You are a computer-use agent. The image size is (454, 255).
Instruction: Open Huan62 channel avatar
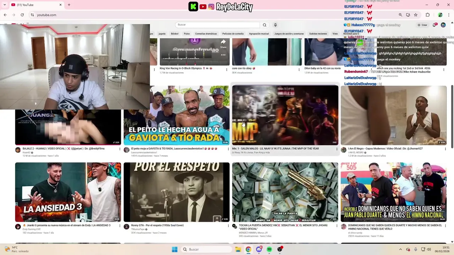18,150
